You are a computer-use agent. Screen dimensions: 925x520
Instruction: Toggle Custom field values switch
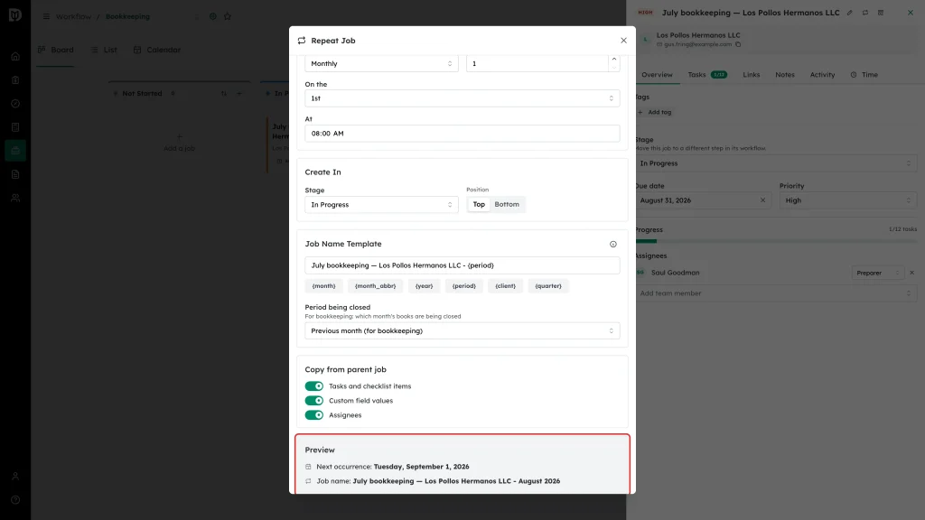click(x=313, y=401)
